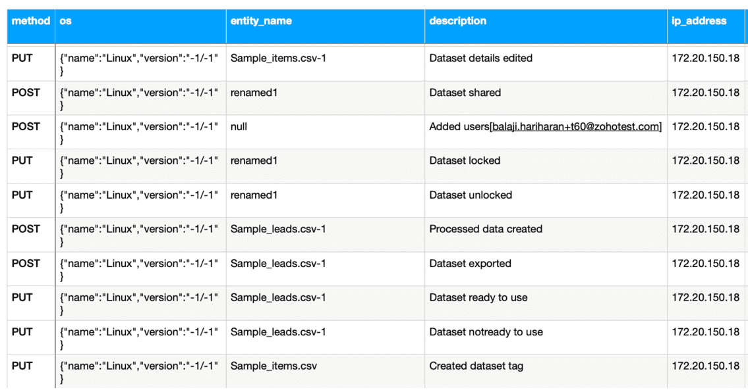Click POST method cell for "Dataset exported" row
The height and width of the screenshot is (390, 748).
coord(26,264)
